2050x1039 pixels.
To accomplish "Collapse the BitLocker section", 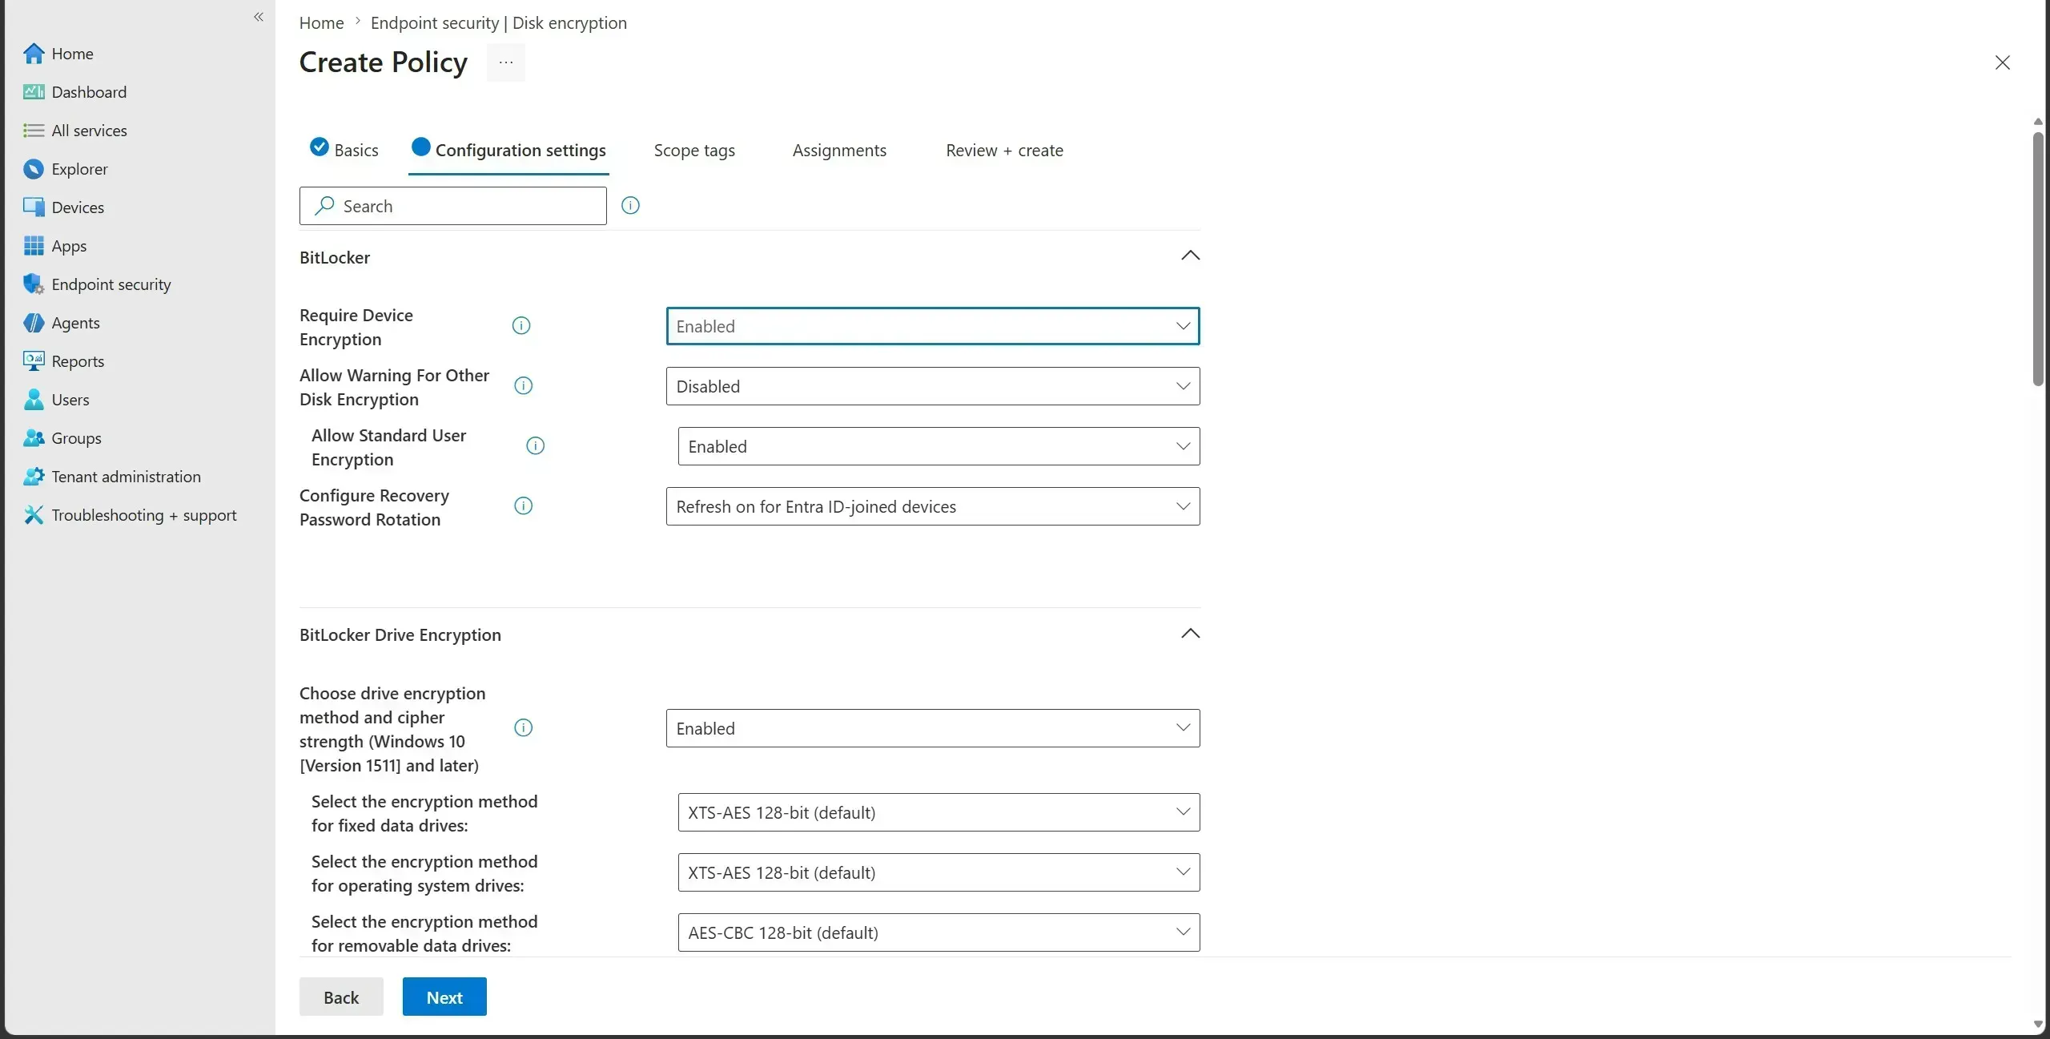I will coord(1191,256).
